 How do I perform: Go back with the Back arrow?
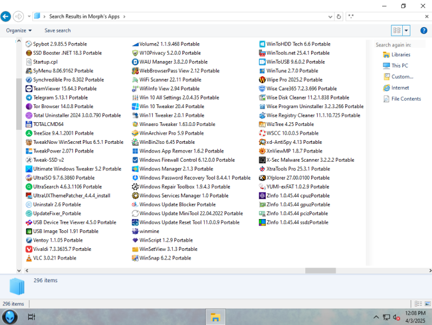click(x=5, y=17)
